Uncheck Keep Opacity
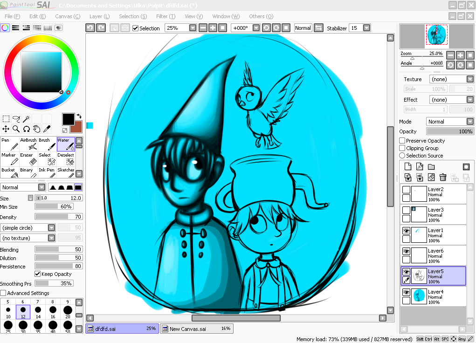This screenshot has width=476, height=343. (38, 274)
